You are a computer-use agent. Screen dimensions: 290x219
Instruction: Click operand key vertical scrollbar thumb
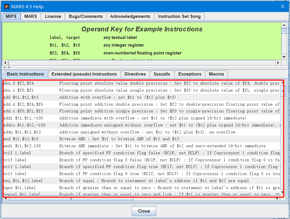pyautogui.click(x=284, y=30)
